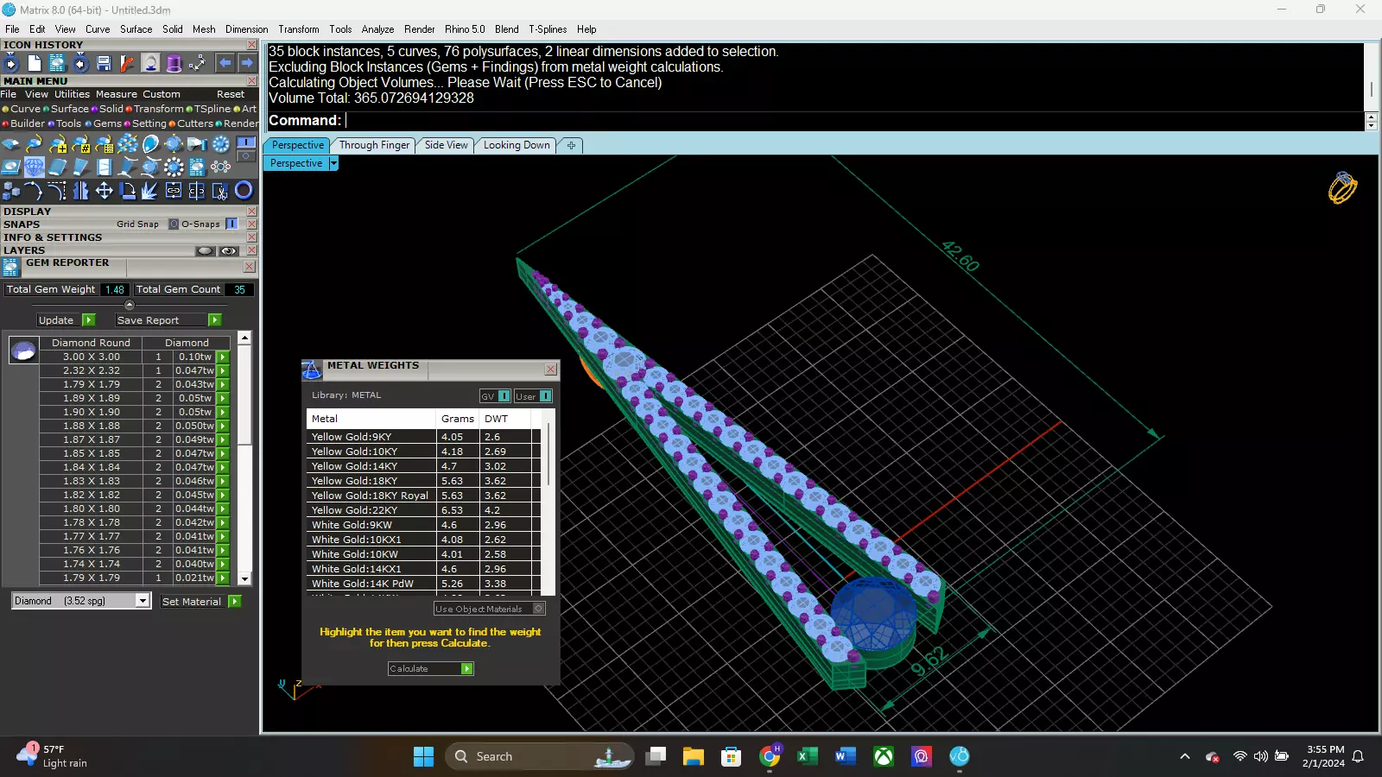Open the Perspective viewport dropdown arrow
Screen dimensions: 1382x777
pyautogui.click(x=333, y=163)
